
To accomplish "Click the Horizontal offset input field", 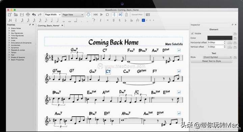I will click(215, 42).
